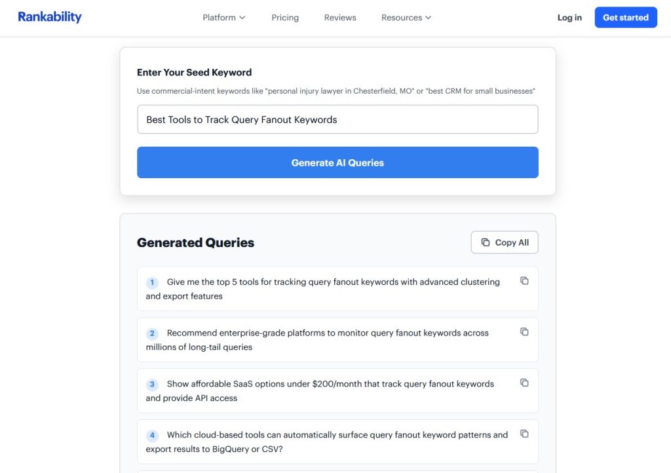Go to the Pricing page

coord(285,18)
